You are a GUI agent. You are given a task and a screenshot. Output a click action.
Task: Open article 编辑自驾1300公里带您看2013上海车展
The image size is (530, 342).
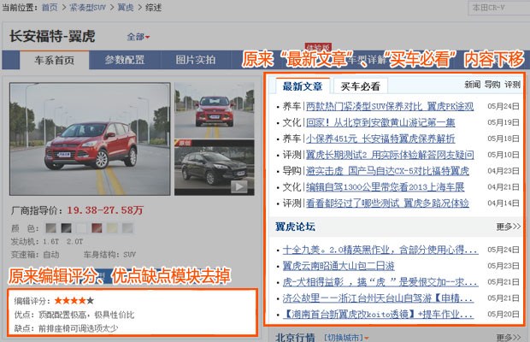386,187
